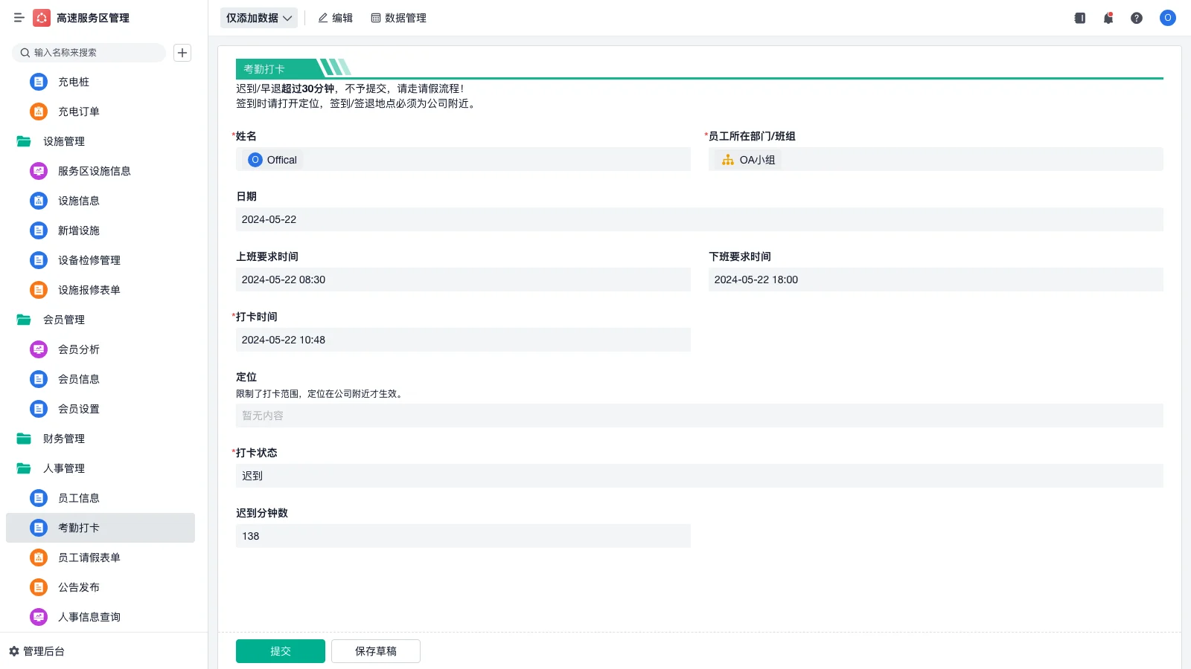
Task: 切换到会员分析页面
Action: click(x=79, y=349)
